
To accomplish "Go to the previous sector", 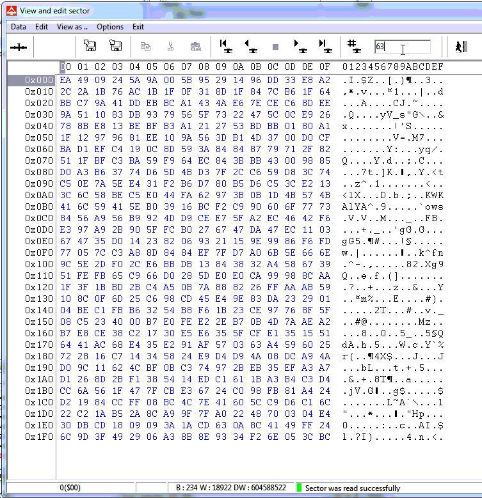I will 251,46.
